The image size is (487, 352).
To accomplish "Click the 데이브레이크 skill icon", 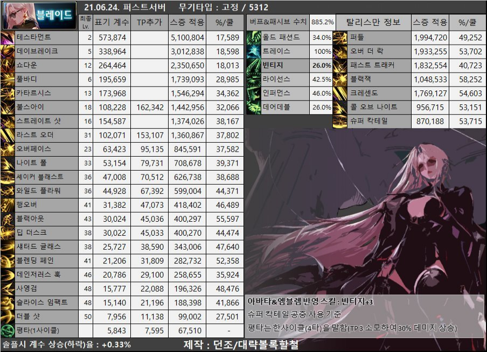I will [8, 52].
